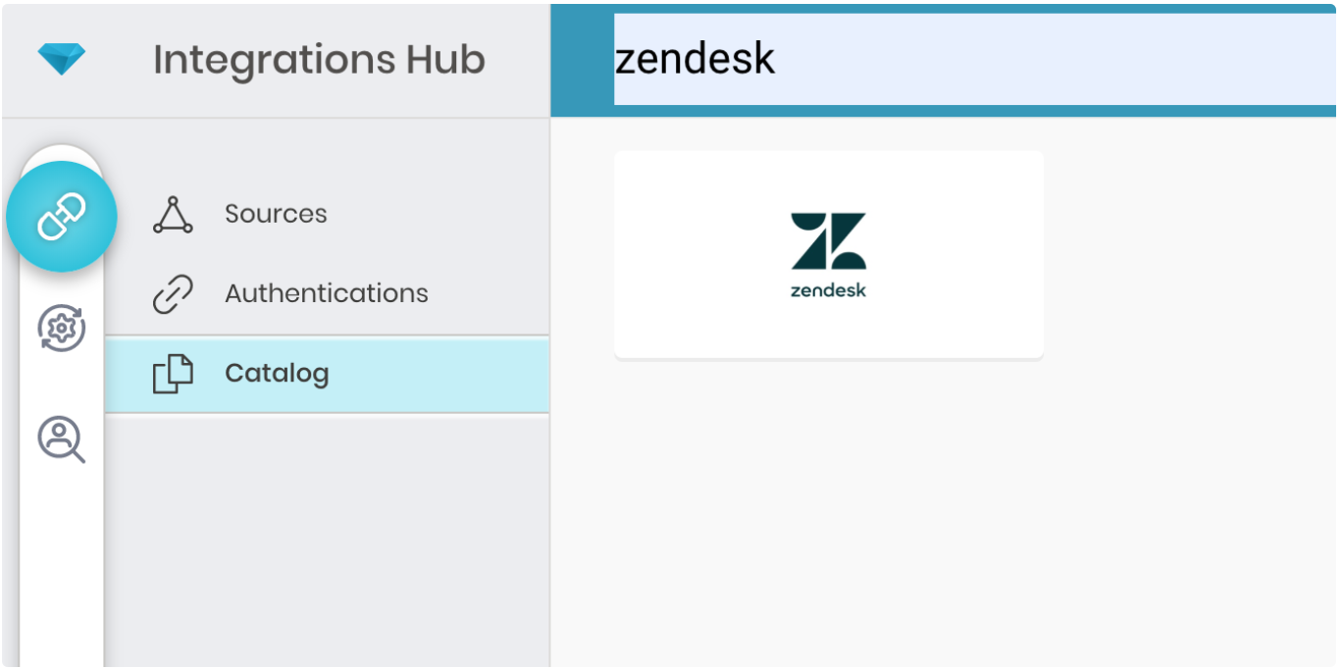Image resolution: width=1342 pixels, height=669 pixels.
Task: Click the zendesk wordmark under the logo
Action: tap(828, 290)
